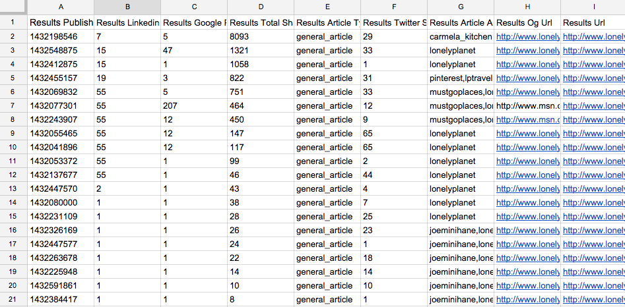
Task: Click general_article cell in row 12
Action: (327, 175)
